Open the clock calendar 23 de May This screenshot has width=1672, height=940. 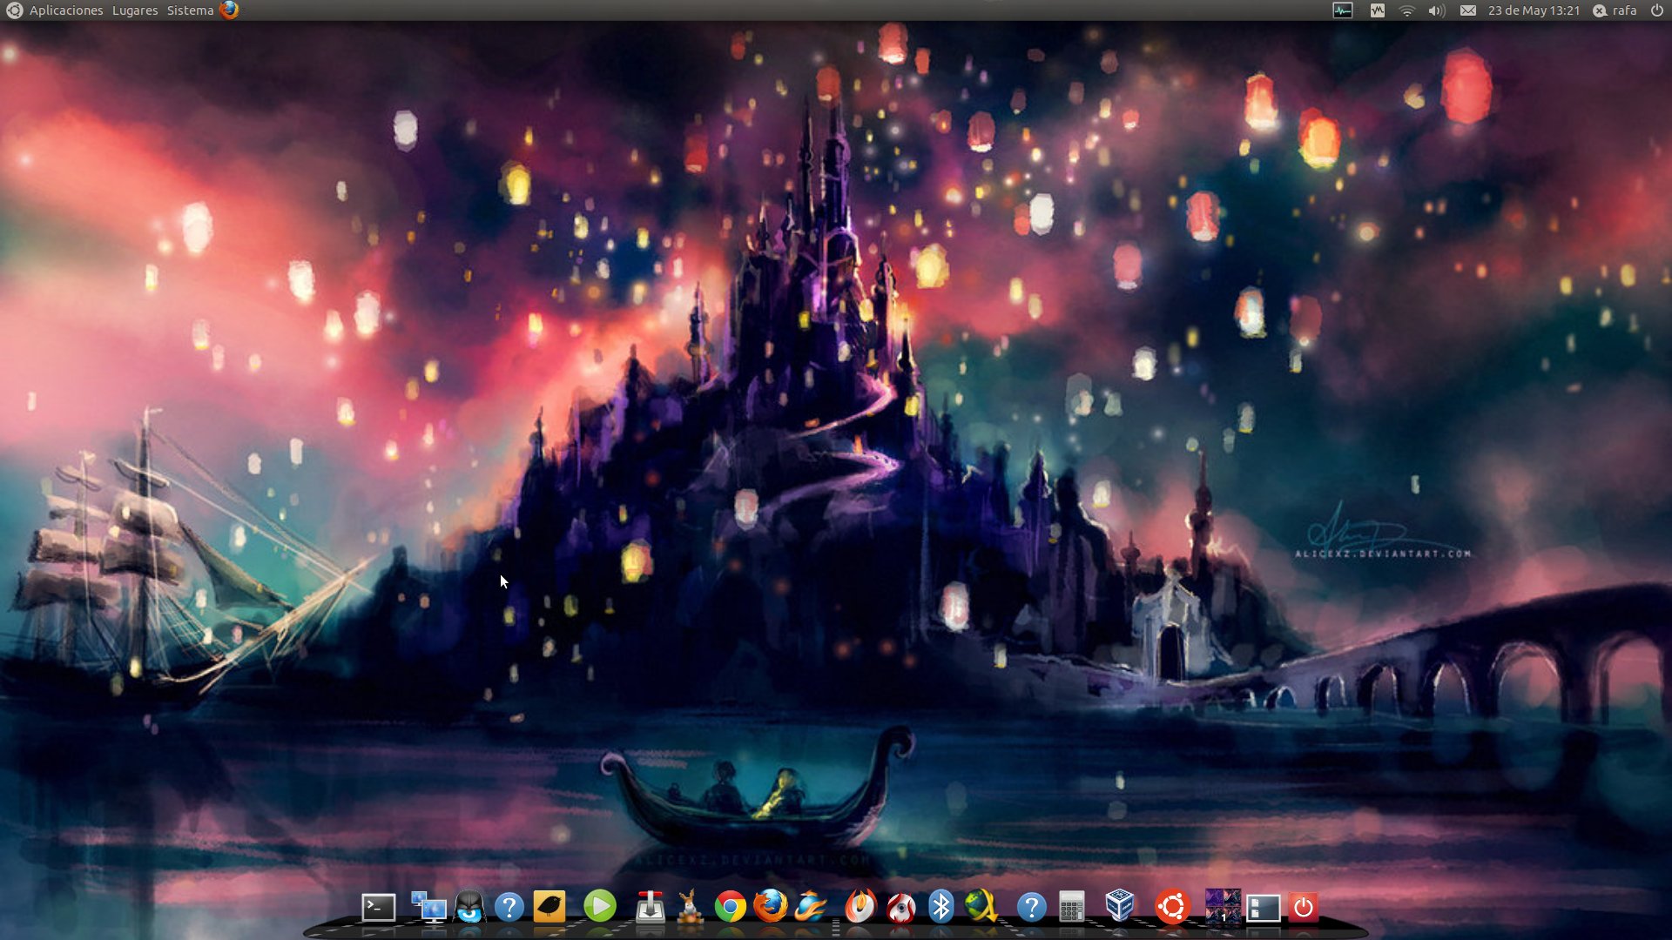click(x=1533, y=10)
